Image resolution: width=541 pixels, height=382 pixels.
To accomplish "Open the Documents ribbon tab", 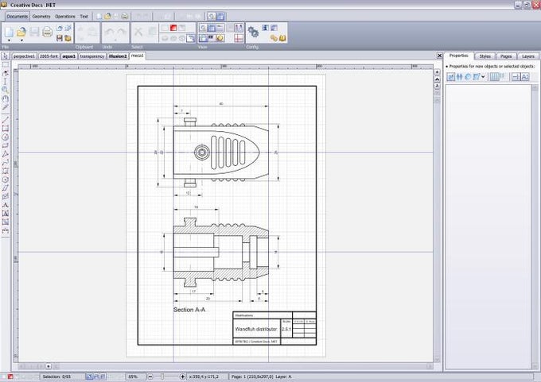I will point(17,16).
